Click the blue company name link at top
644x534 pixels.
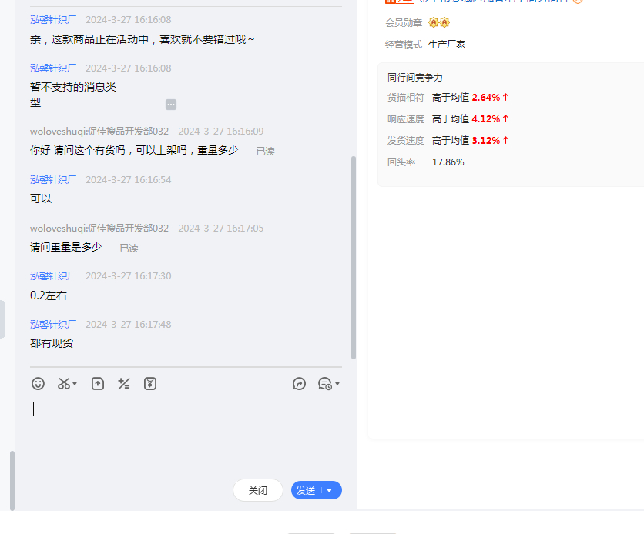[x=493, y=2]
